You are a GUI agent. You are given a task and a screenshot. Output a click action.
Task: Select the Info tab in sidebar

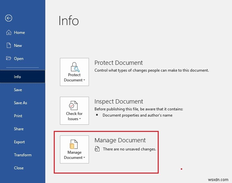22,77
